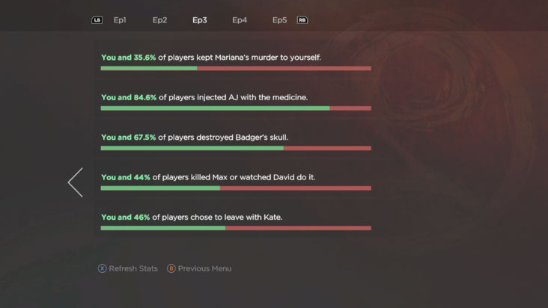Click the LB bumper icon
Viewport: 548px width, 308px height.
tap(97, 20)
